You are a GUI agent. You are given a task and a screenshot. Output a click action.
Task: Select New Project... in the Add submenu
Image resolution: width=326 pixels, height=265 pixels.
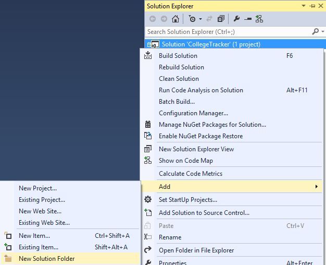37,188
